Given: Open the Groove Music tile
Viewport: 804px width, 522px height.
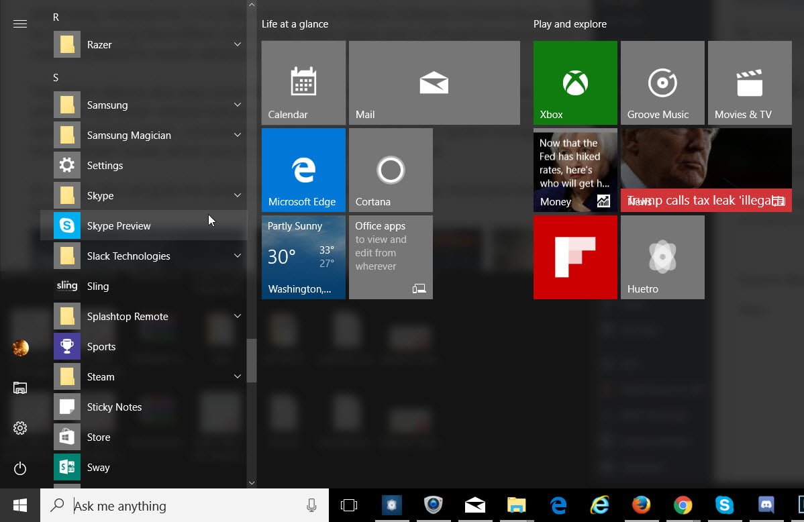Looking at the screenshot, I should 662,83.
